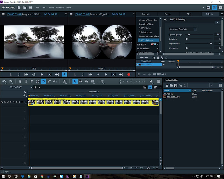Click the import download icon in Project folder
The image size is (224, 179).
[167, 85]
